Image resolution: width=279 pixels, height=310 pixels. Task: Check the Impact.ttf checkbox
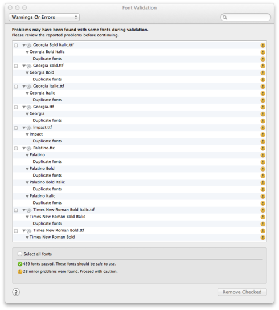click(16, 128)
